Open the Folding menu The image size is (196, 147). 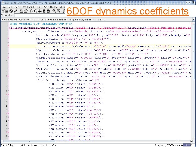pyautogui.click(x=37, y=7)
